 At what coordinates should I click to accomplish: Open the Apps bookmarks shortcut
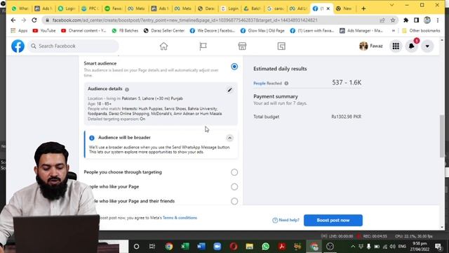pos(19,31)
